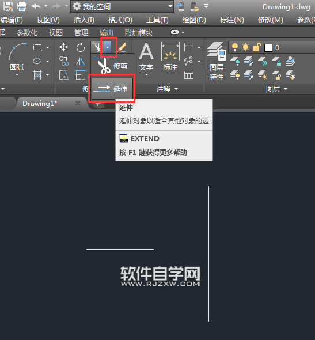Click the Match Layer brush icon

click(x=290, y=75)
